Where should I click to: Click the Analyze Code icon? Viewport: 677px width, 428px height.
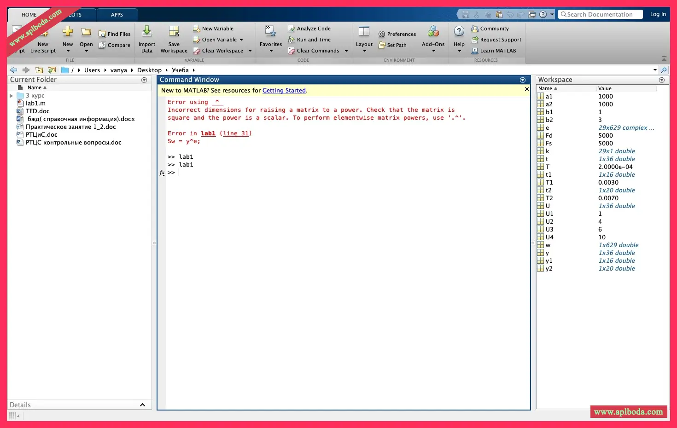pyautogui.click(x=292, y=29)
